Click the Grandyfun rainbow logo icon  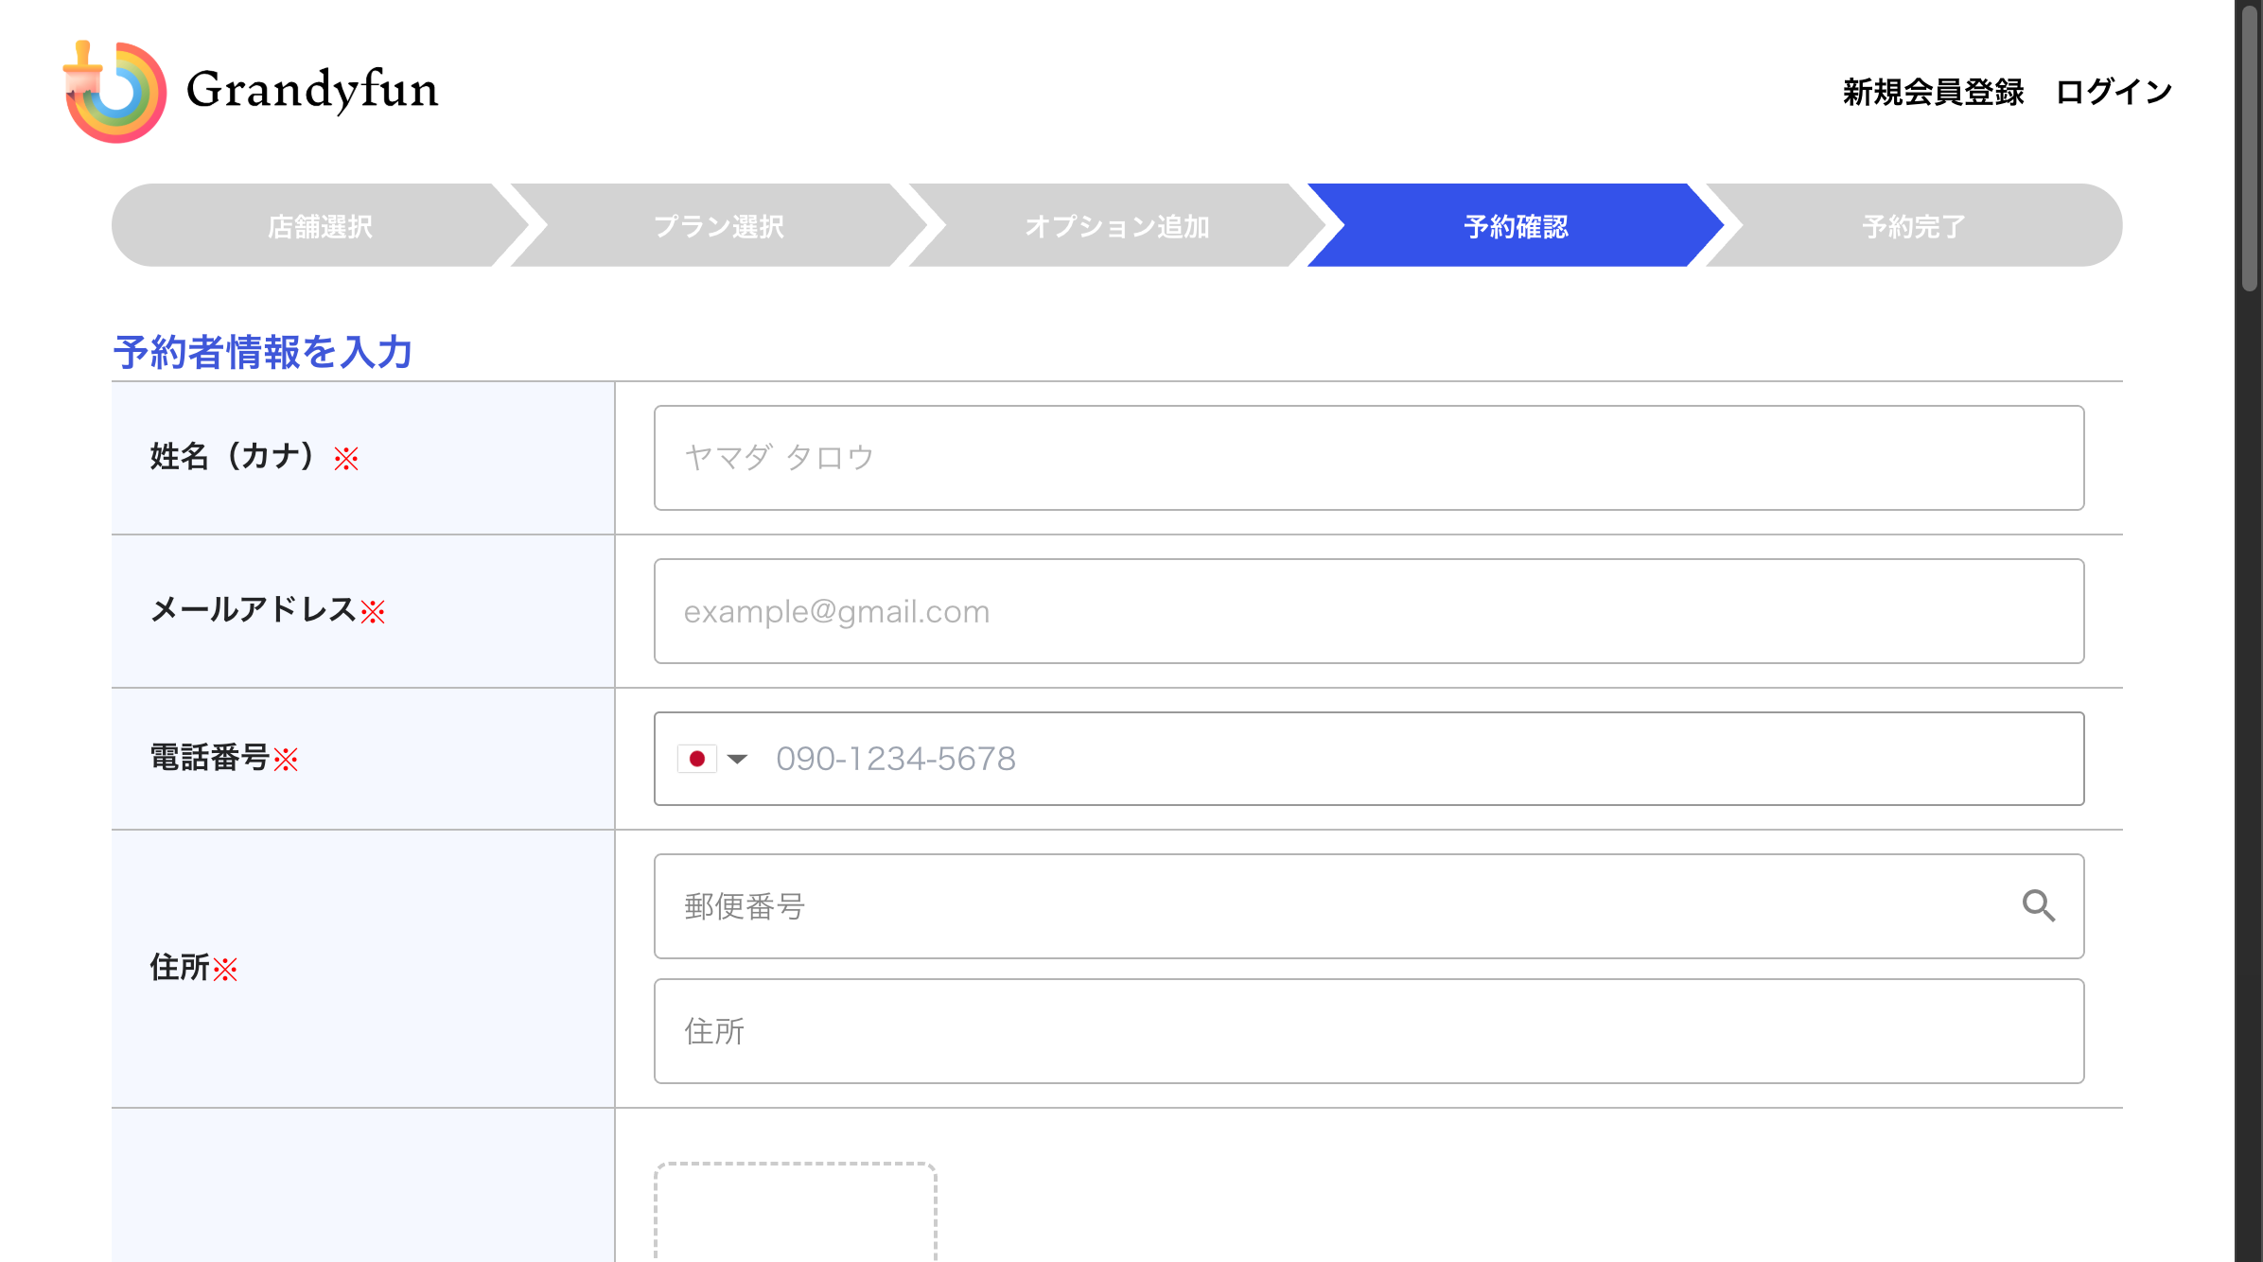click(x=114, y=92)
